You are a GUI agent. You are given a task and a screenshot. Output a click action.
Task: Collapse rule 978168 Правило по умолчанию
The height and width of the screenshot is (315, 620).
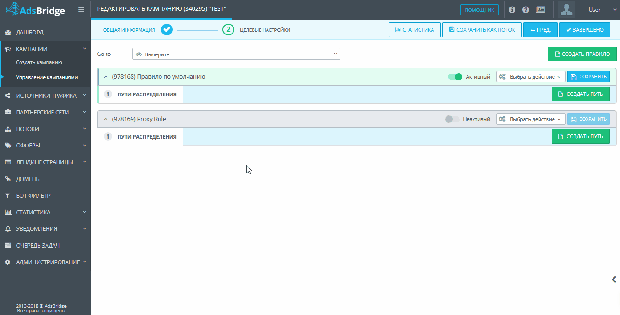pyautogui.click(x=105, y=77)
